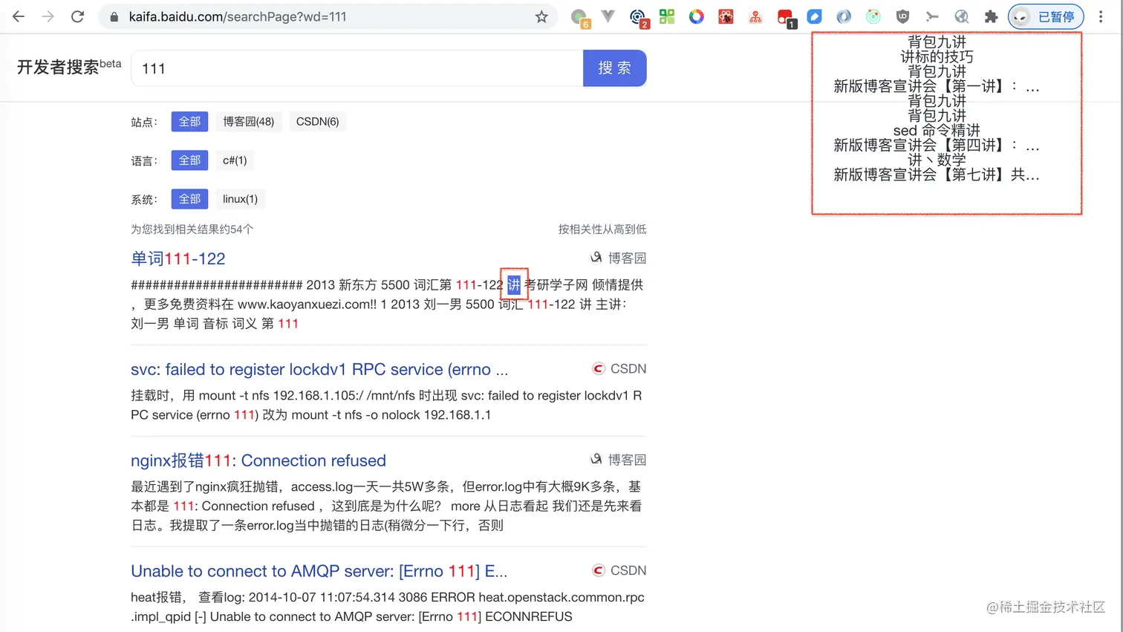Click the 博客园 source beside nginx报错111
This screenshot has height=632, width=1123.
618,460
